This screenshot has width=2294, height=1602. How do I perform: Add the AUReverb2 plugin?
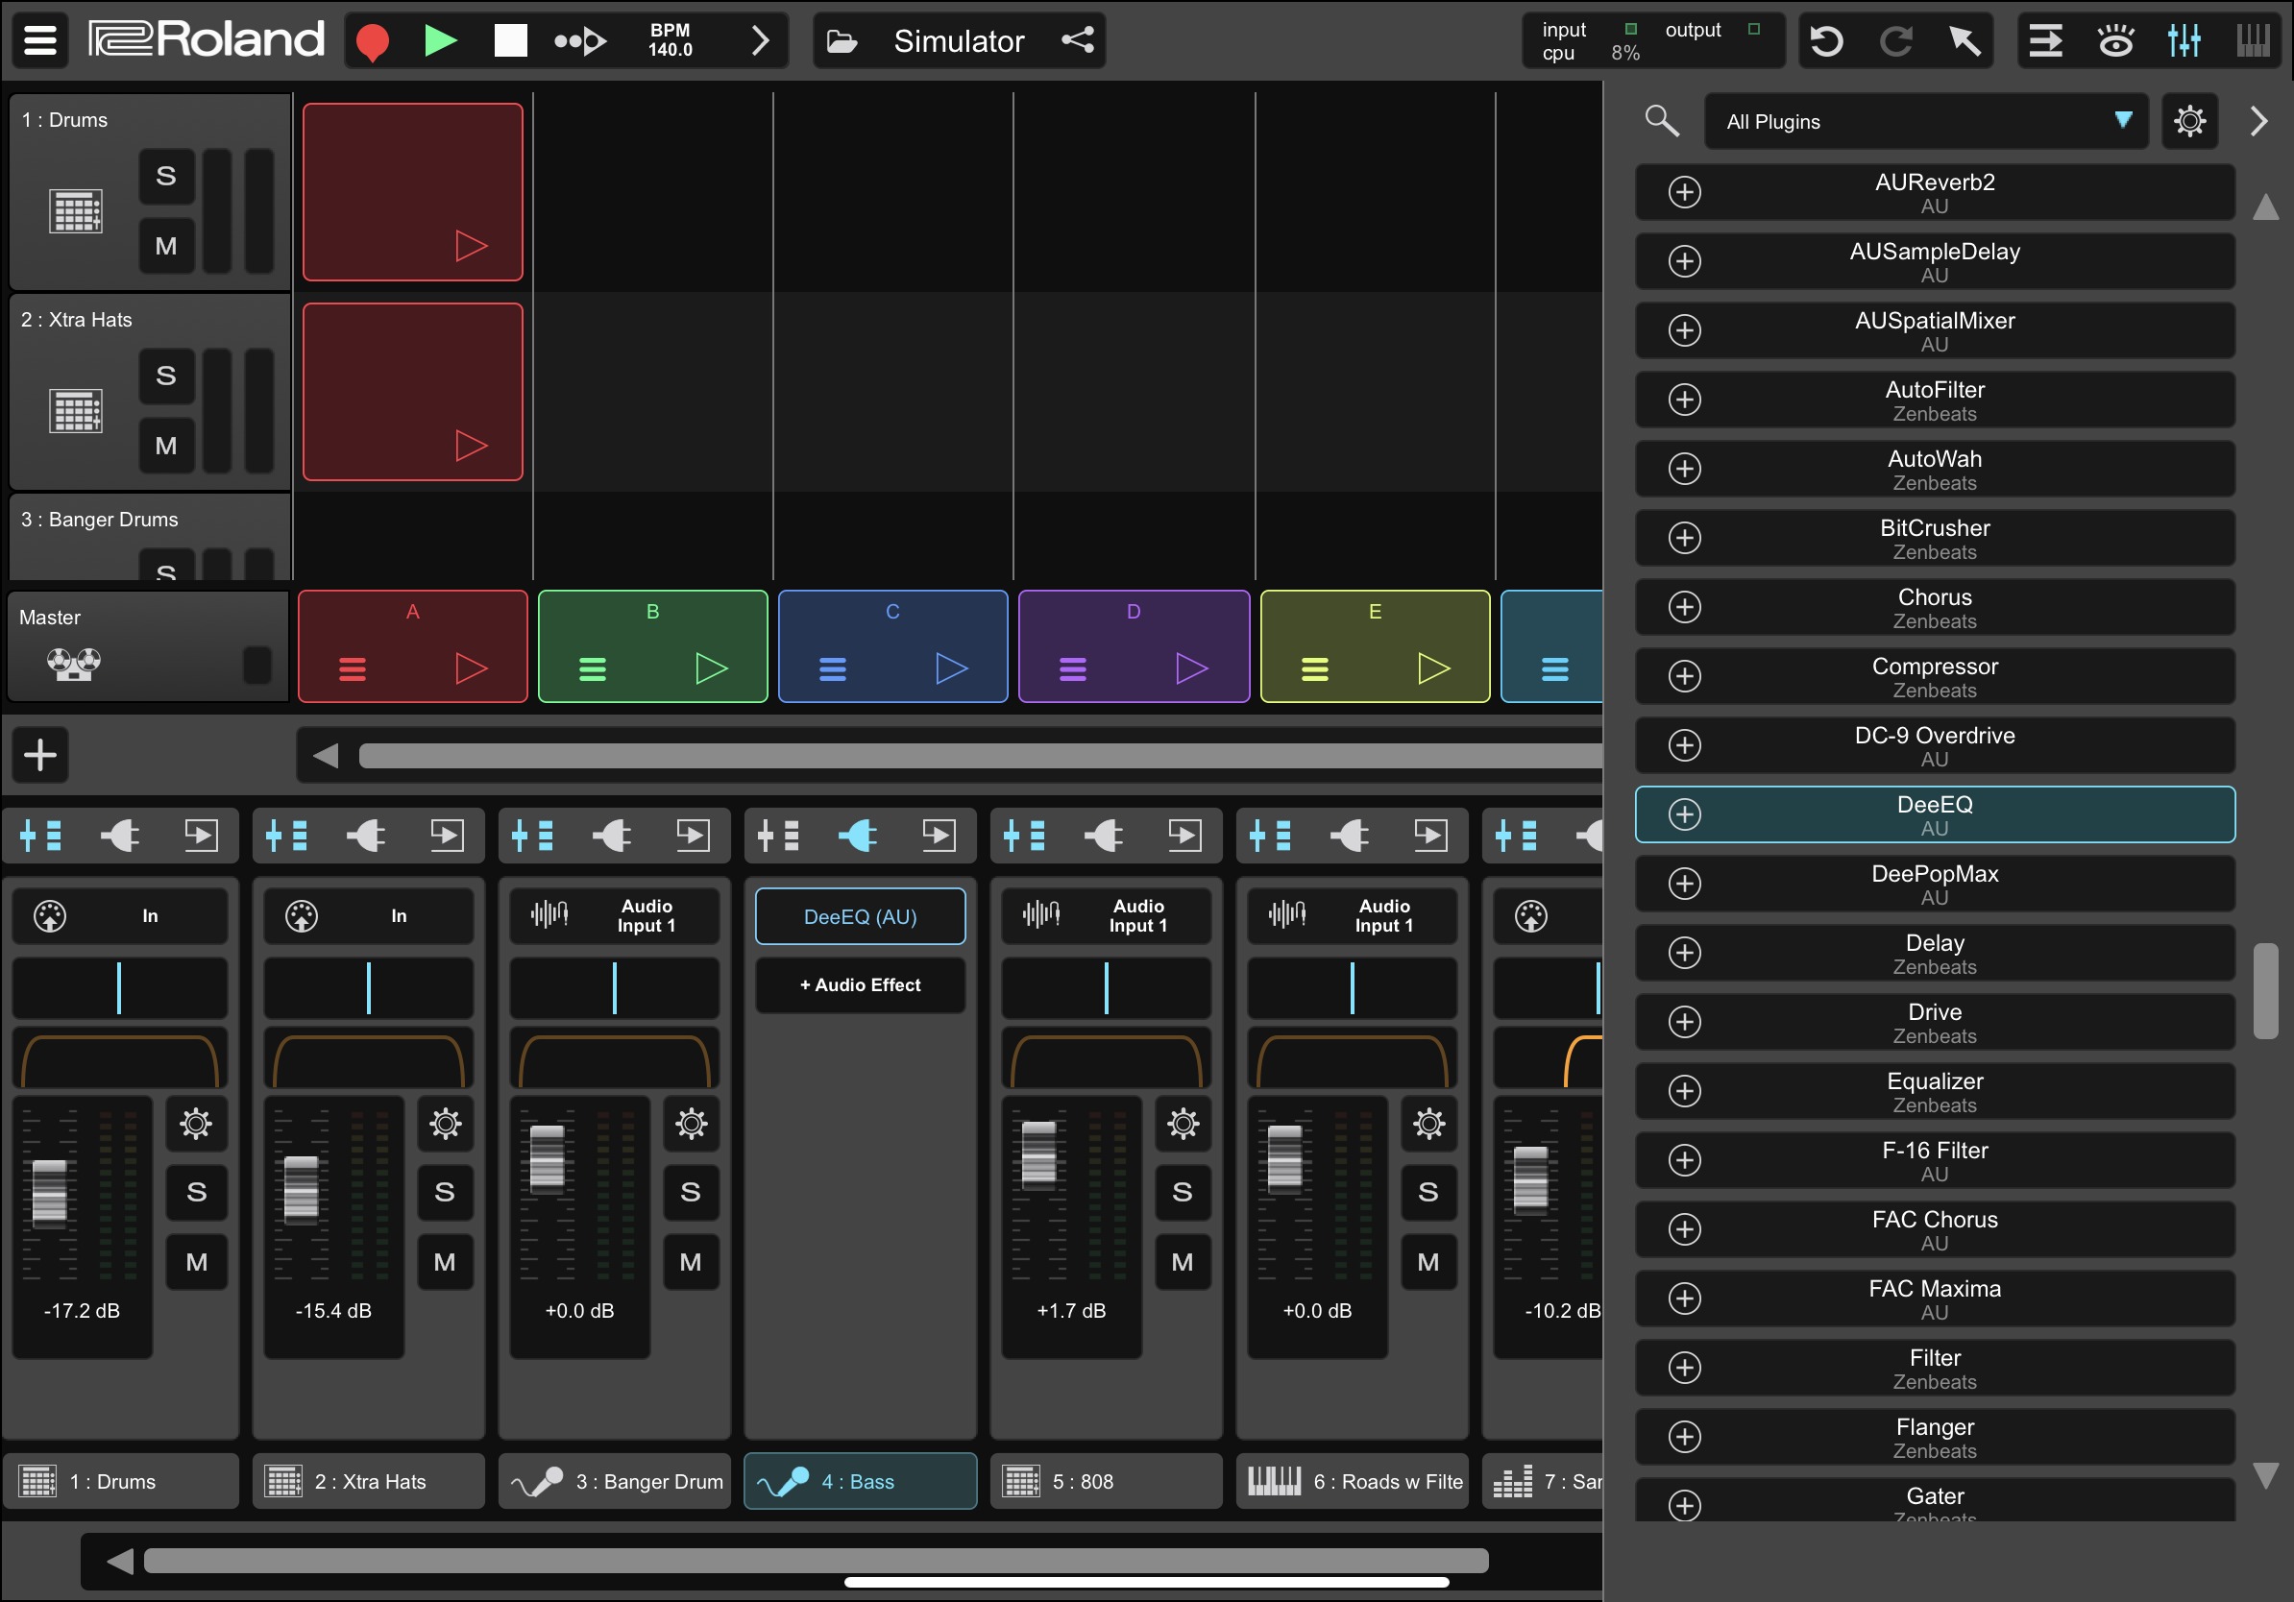[1685, 192]
